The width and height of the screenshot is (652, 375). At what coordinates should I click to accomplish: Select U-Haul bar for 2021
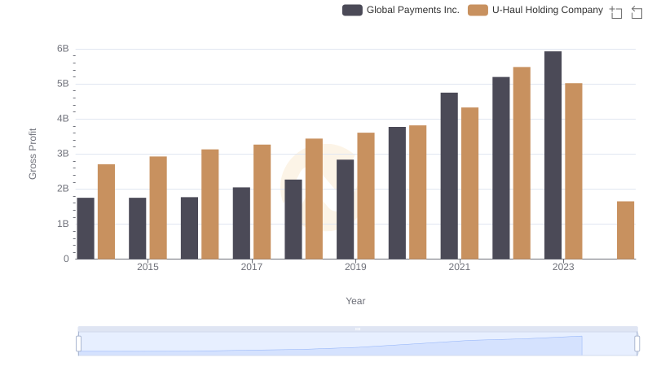click(x=470, y=183)
